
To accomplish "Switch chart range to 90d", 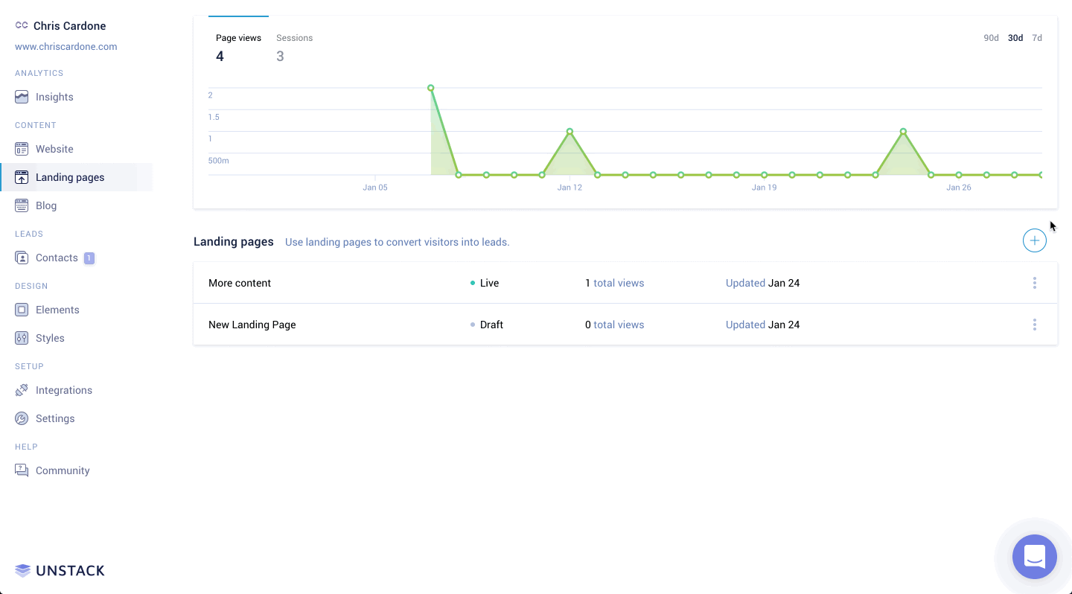I will point(991,38).
